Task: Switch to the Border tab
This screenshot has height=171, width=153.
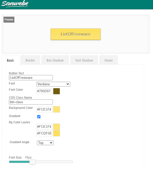Action: 30,60
